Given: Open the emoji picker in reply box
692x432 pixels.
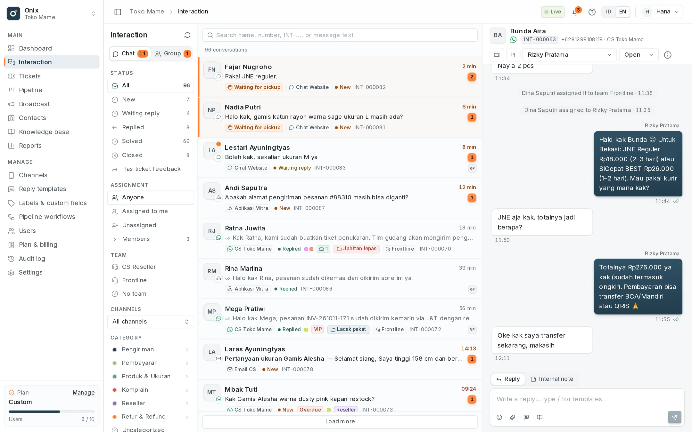Looking at the screenshot, I should (x=499, y=417).
